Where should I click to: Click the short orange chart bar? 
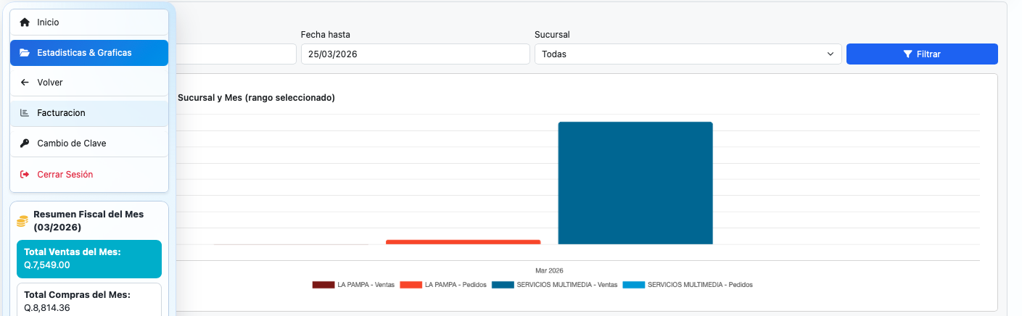pyautogui.click(x=463, y=242)
